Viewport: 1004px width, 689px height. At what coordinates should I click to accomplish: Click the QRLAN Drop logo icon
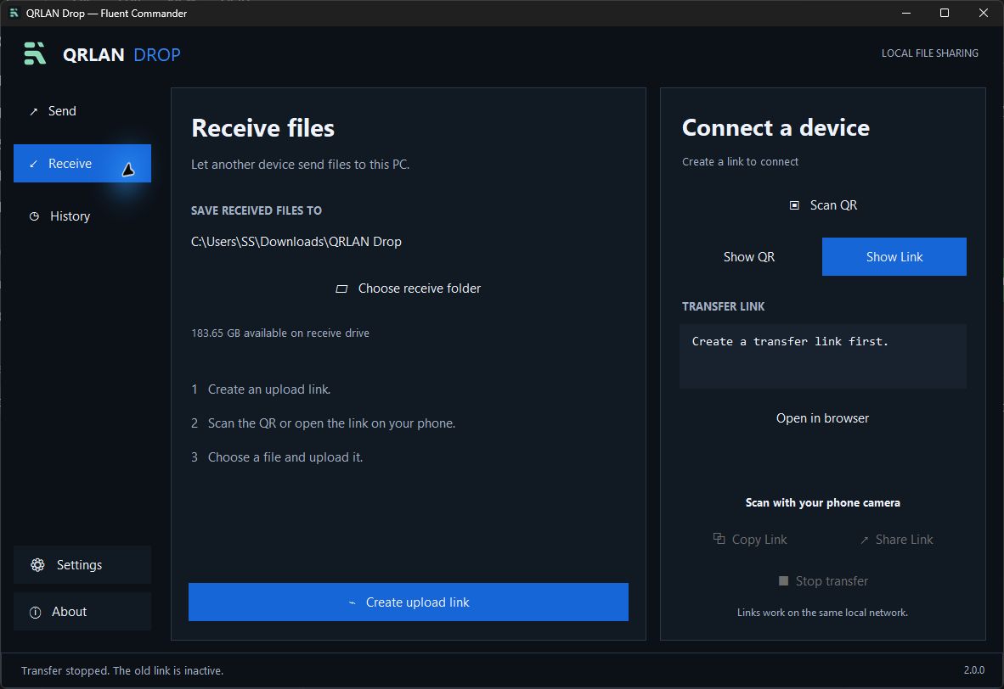35,53
